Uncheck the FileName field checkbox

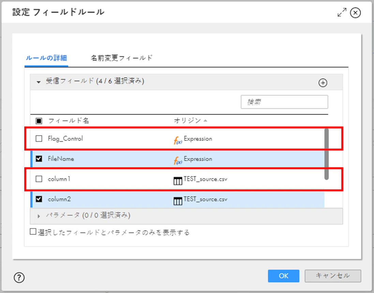click(x=39, y=159)
